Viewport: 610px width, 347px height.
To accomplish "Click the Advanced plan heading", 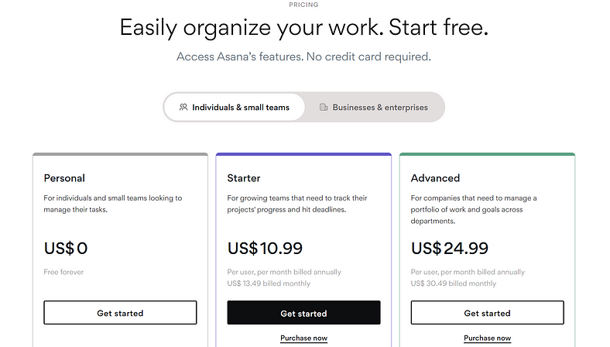I will [436, 178].
